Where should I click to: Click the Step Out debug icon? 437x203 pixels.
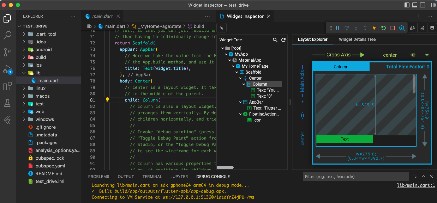(365, 28)
